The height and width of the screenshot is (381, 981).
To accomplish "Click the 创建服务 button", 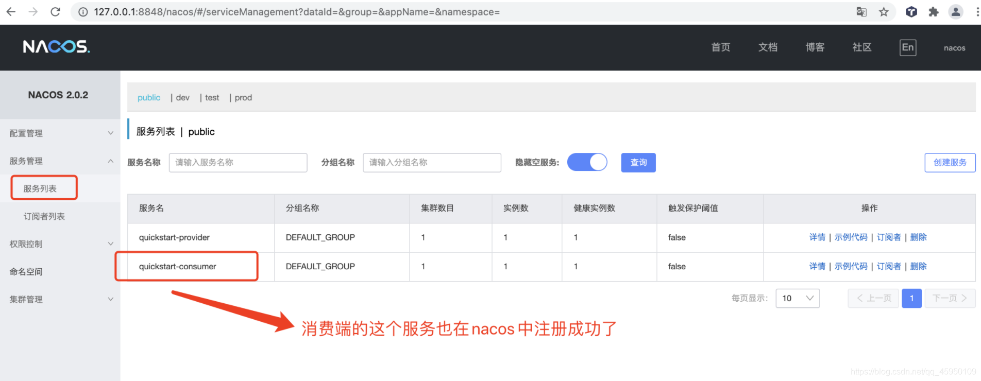I will coord(950,162).
